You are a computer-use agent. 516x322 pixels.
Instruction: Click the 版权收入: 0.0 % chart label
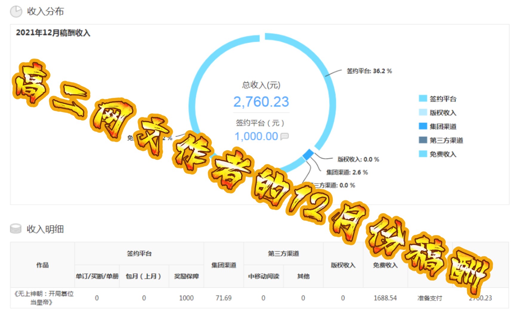pyautogui.click(x=358, y=159)
